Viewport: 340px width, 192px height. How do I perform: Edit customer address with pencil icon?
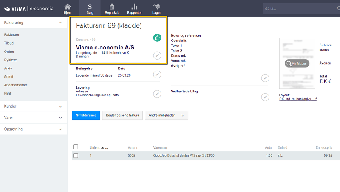click(x=157, y=55)
